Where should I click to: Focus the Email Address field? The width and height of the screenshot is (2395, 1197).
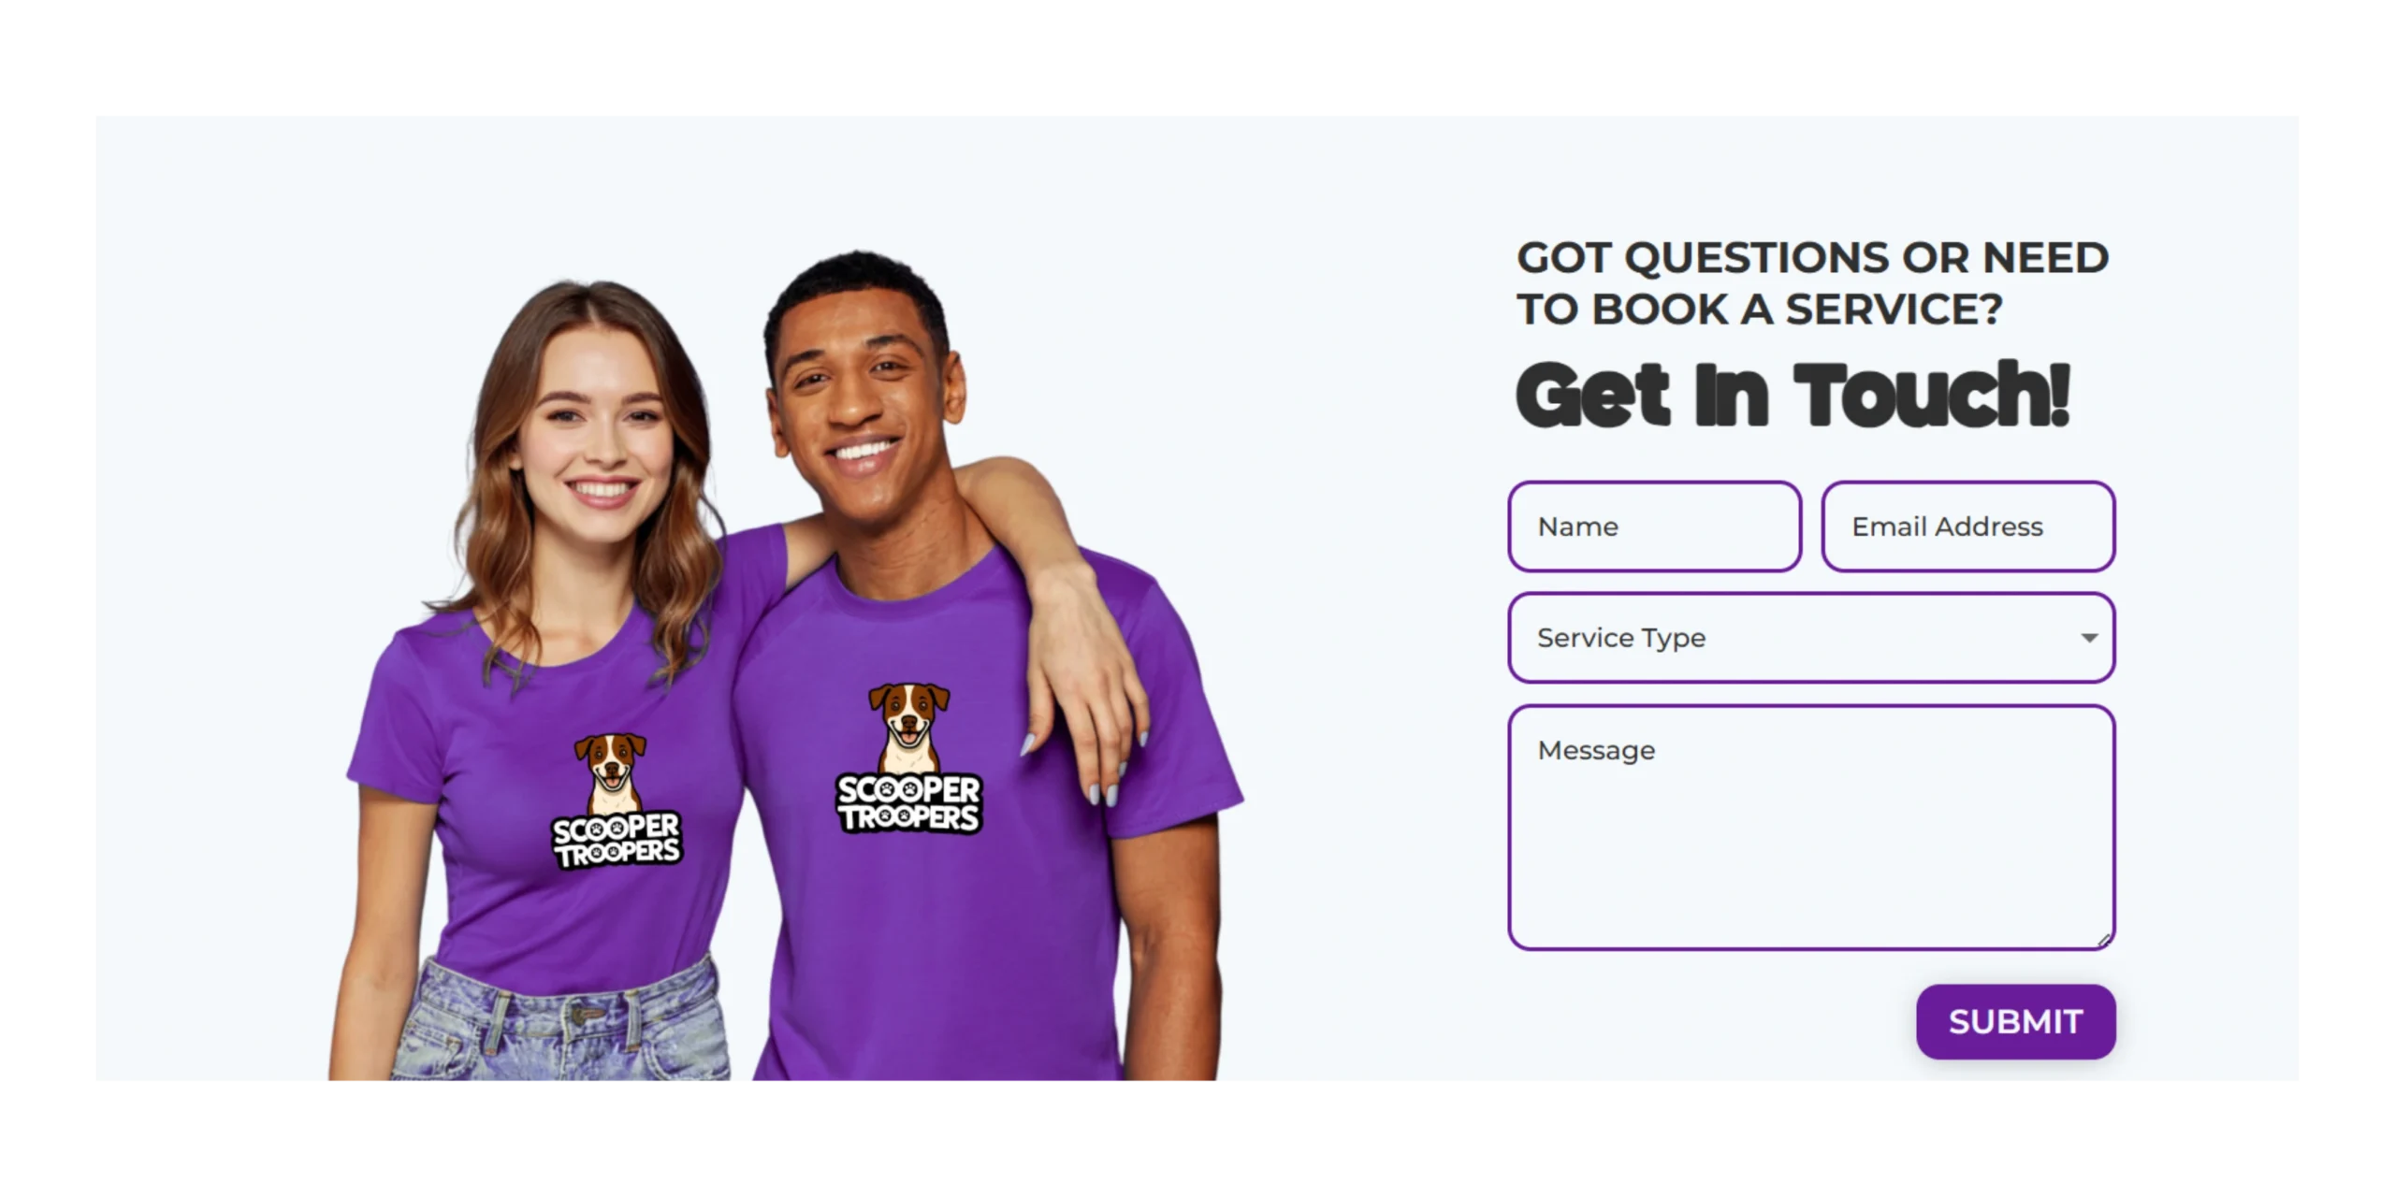point(1967,526)
